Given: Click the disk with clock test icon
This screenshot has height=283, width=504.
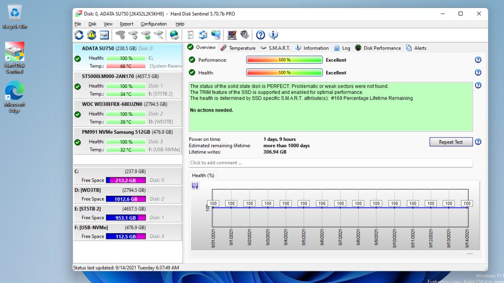Looking at the screenshot, I should point(133,35).
